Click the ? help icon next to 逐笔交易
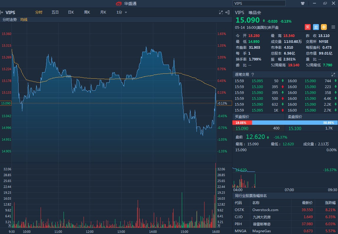Viewport: 338px width, 234px height. click(x=253, y=74)
